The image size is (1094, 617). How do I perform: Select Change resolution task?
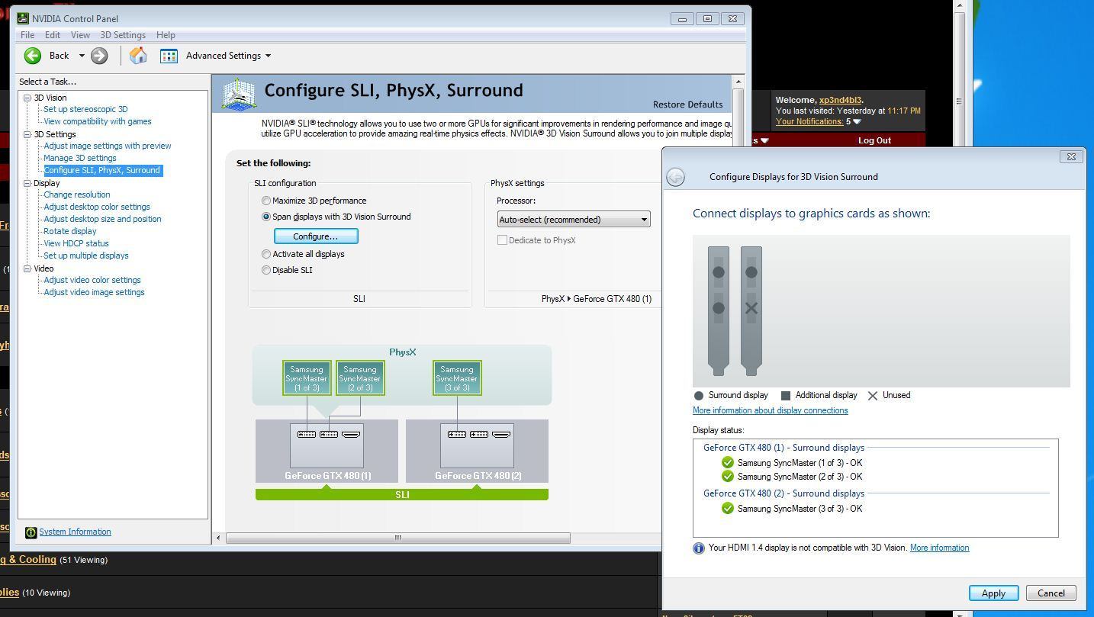pos(77,194)
